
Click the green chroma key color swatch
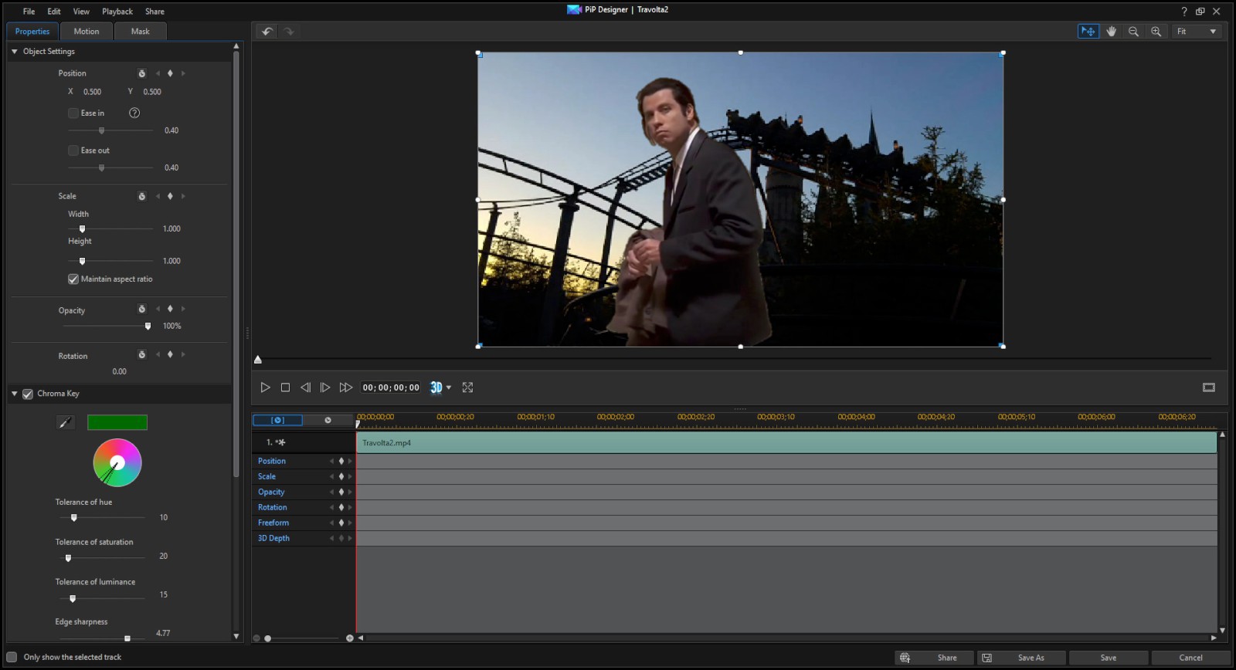click(117, 422)
